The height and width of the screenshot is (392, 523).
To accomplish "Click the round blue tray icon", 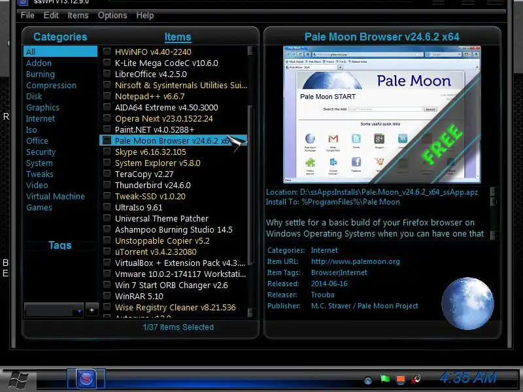I will point(368,380).
